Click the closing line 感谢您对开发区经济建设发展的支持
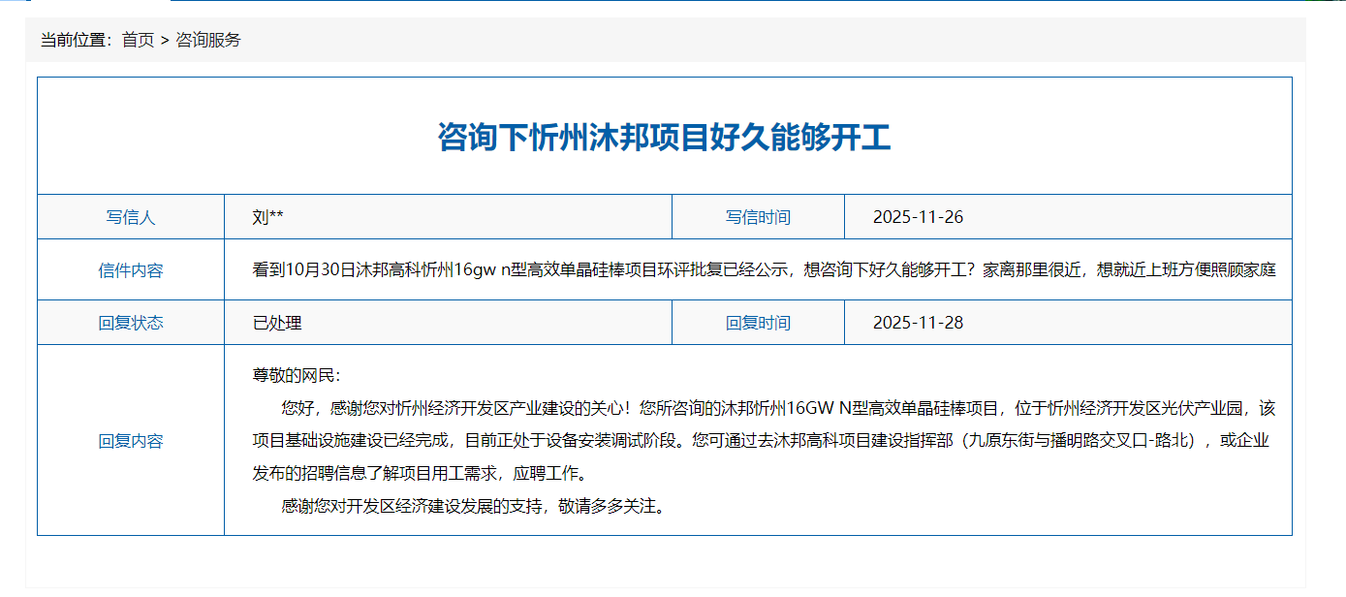 [475, 506]
